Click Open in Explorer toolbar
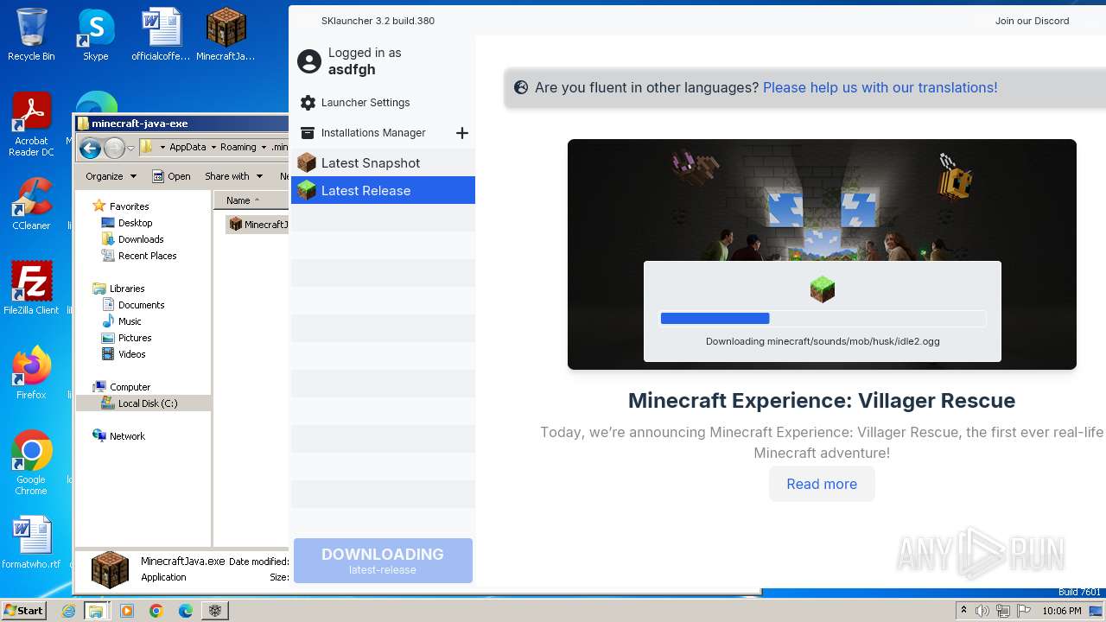The height and width of the screenshot is (622, 1106). (171, 176)
